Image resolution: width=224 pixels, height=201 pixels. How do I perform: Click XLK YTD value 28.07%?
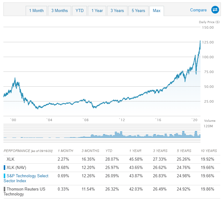(x=112, y=159)
